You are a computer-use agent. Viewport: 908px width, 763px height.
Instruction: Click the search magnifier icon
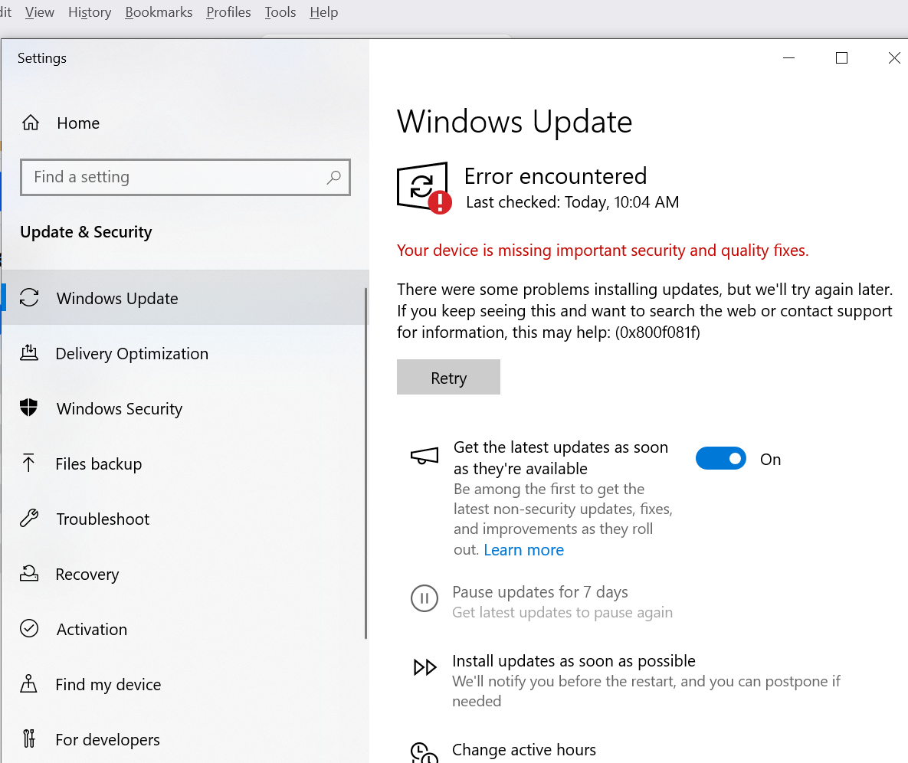pyautogui.click(x=333, y=177)
